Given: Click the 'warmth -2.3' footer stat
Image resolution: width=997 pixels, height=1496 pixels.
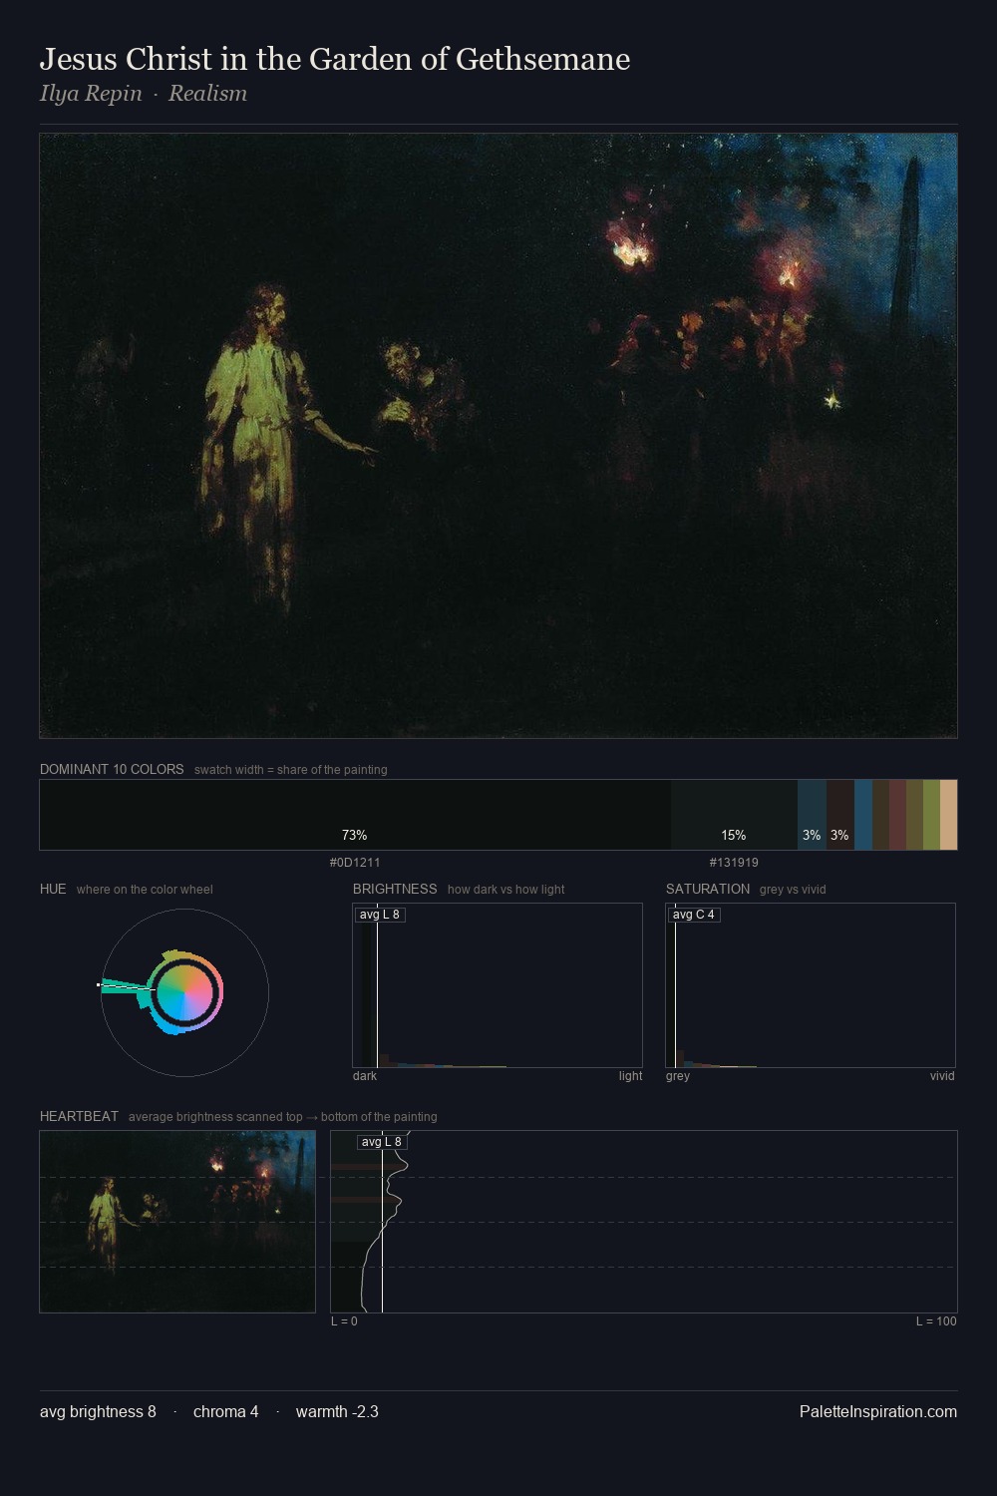Looking at the screenshot, I should [x=337, y=1411].
